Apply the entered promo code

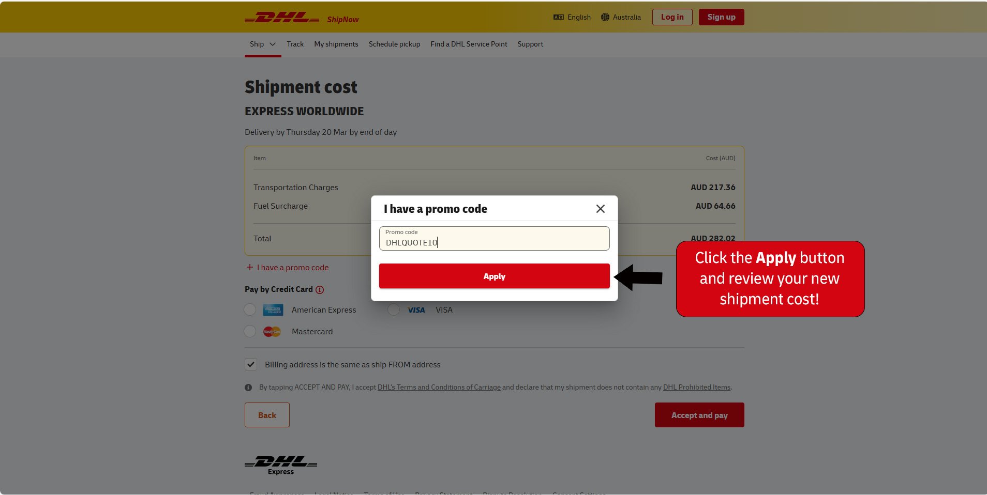tap(495, 276)
